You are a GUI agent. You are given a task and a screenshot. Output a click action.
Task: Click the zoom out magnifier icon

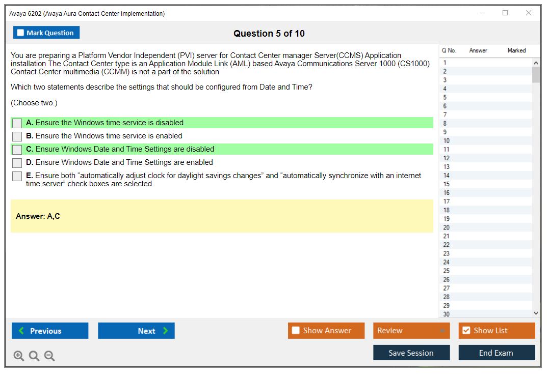pyautogui.click(x=49, y=356)
